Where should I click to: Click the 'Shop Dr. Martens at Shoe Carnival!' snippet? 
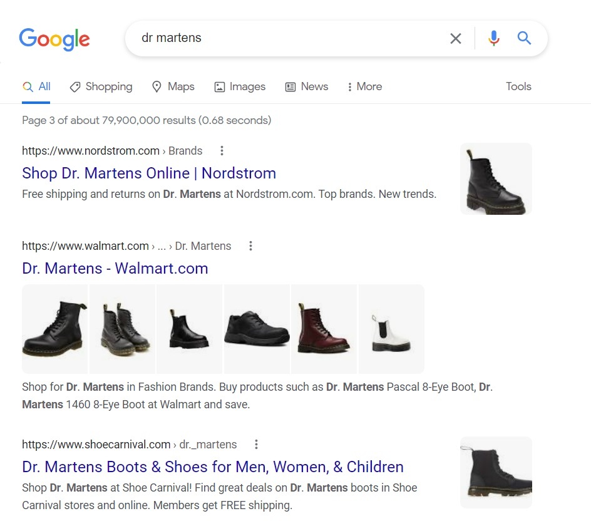point(219,496)
